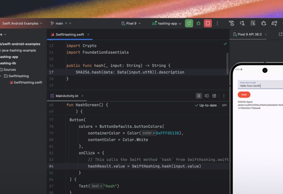Image resolution: width=283 pixels, height=194 pixels.
Task: Toggle the OFF live edit indicator
Action: (x=224, y=105)
